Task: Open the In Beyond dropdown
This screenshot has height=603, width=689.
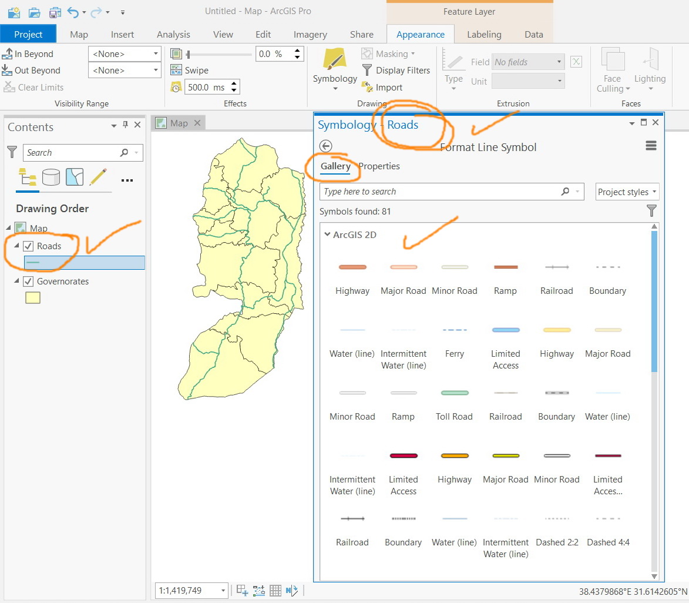Action: [x=124, y=54]
